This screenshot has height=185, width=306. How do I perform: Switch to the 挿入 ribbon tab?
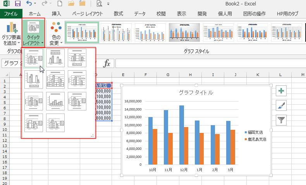[x=57, y=14]
